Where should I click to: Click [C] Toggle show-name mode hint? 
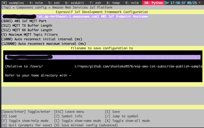78,121
